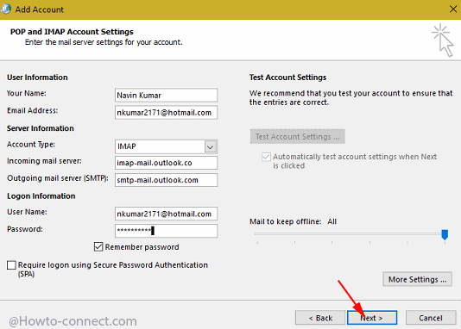
Task: Toggle the Remember password checkbox
Action: tap(98, 247)
